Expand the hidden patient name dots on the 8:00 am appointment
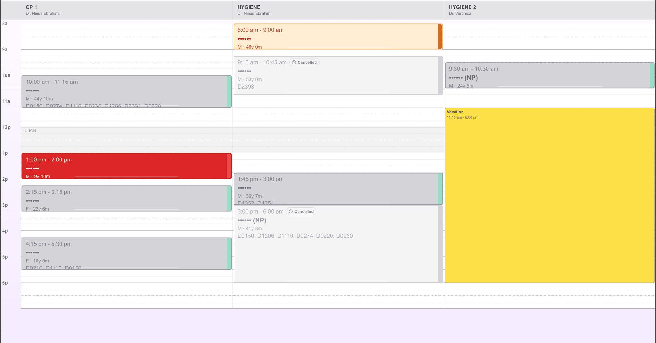This screenshot has height=343, width=656. click(x=244, y=38)
